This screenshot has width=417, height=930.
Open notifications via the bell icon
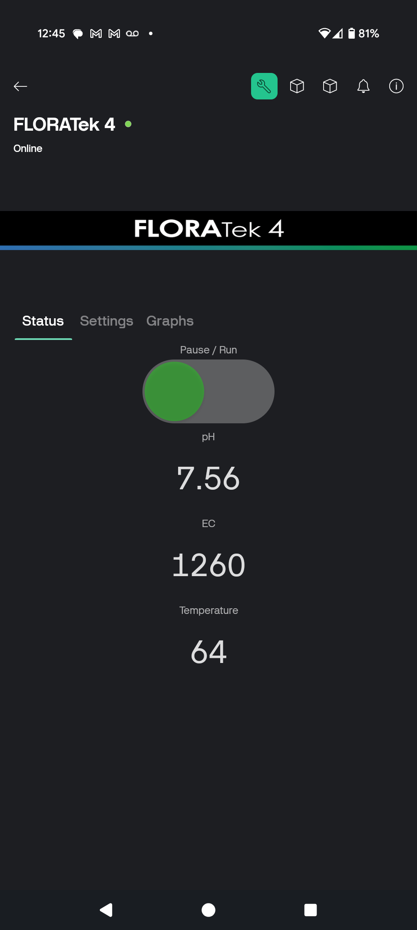363,86
